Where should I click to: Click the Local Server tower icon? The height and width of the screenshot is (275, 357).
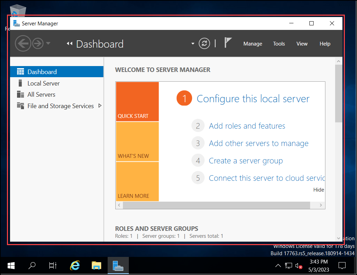[x=20, y=83]
